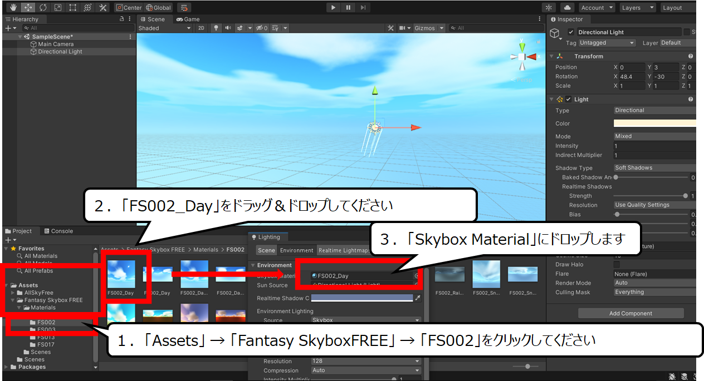Open the Untagged Tag dropdown
The image size is (704, 381).
point(607,43)
